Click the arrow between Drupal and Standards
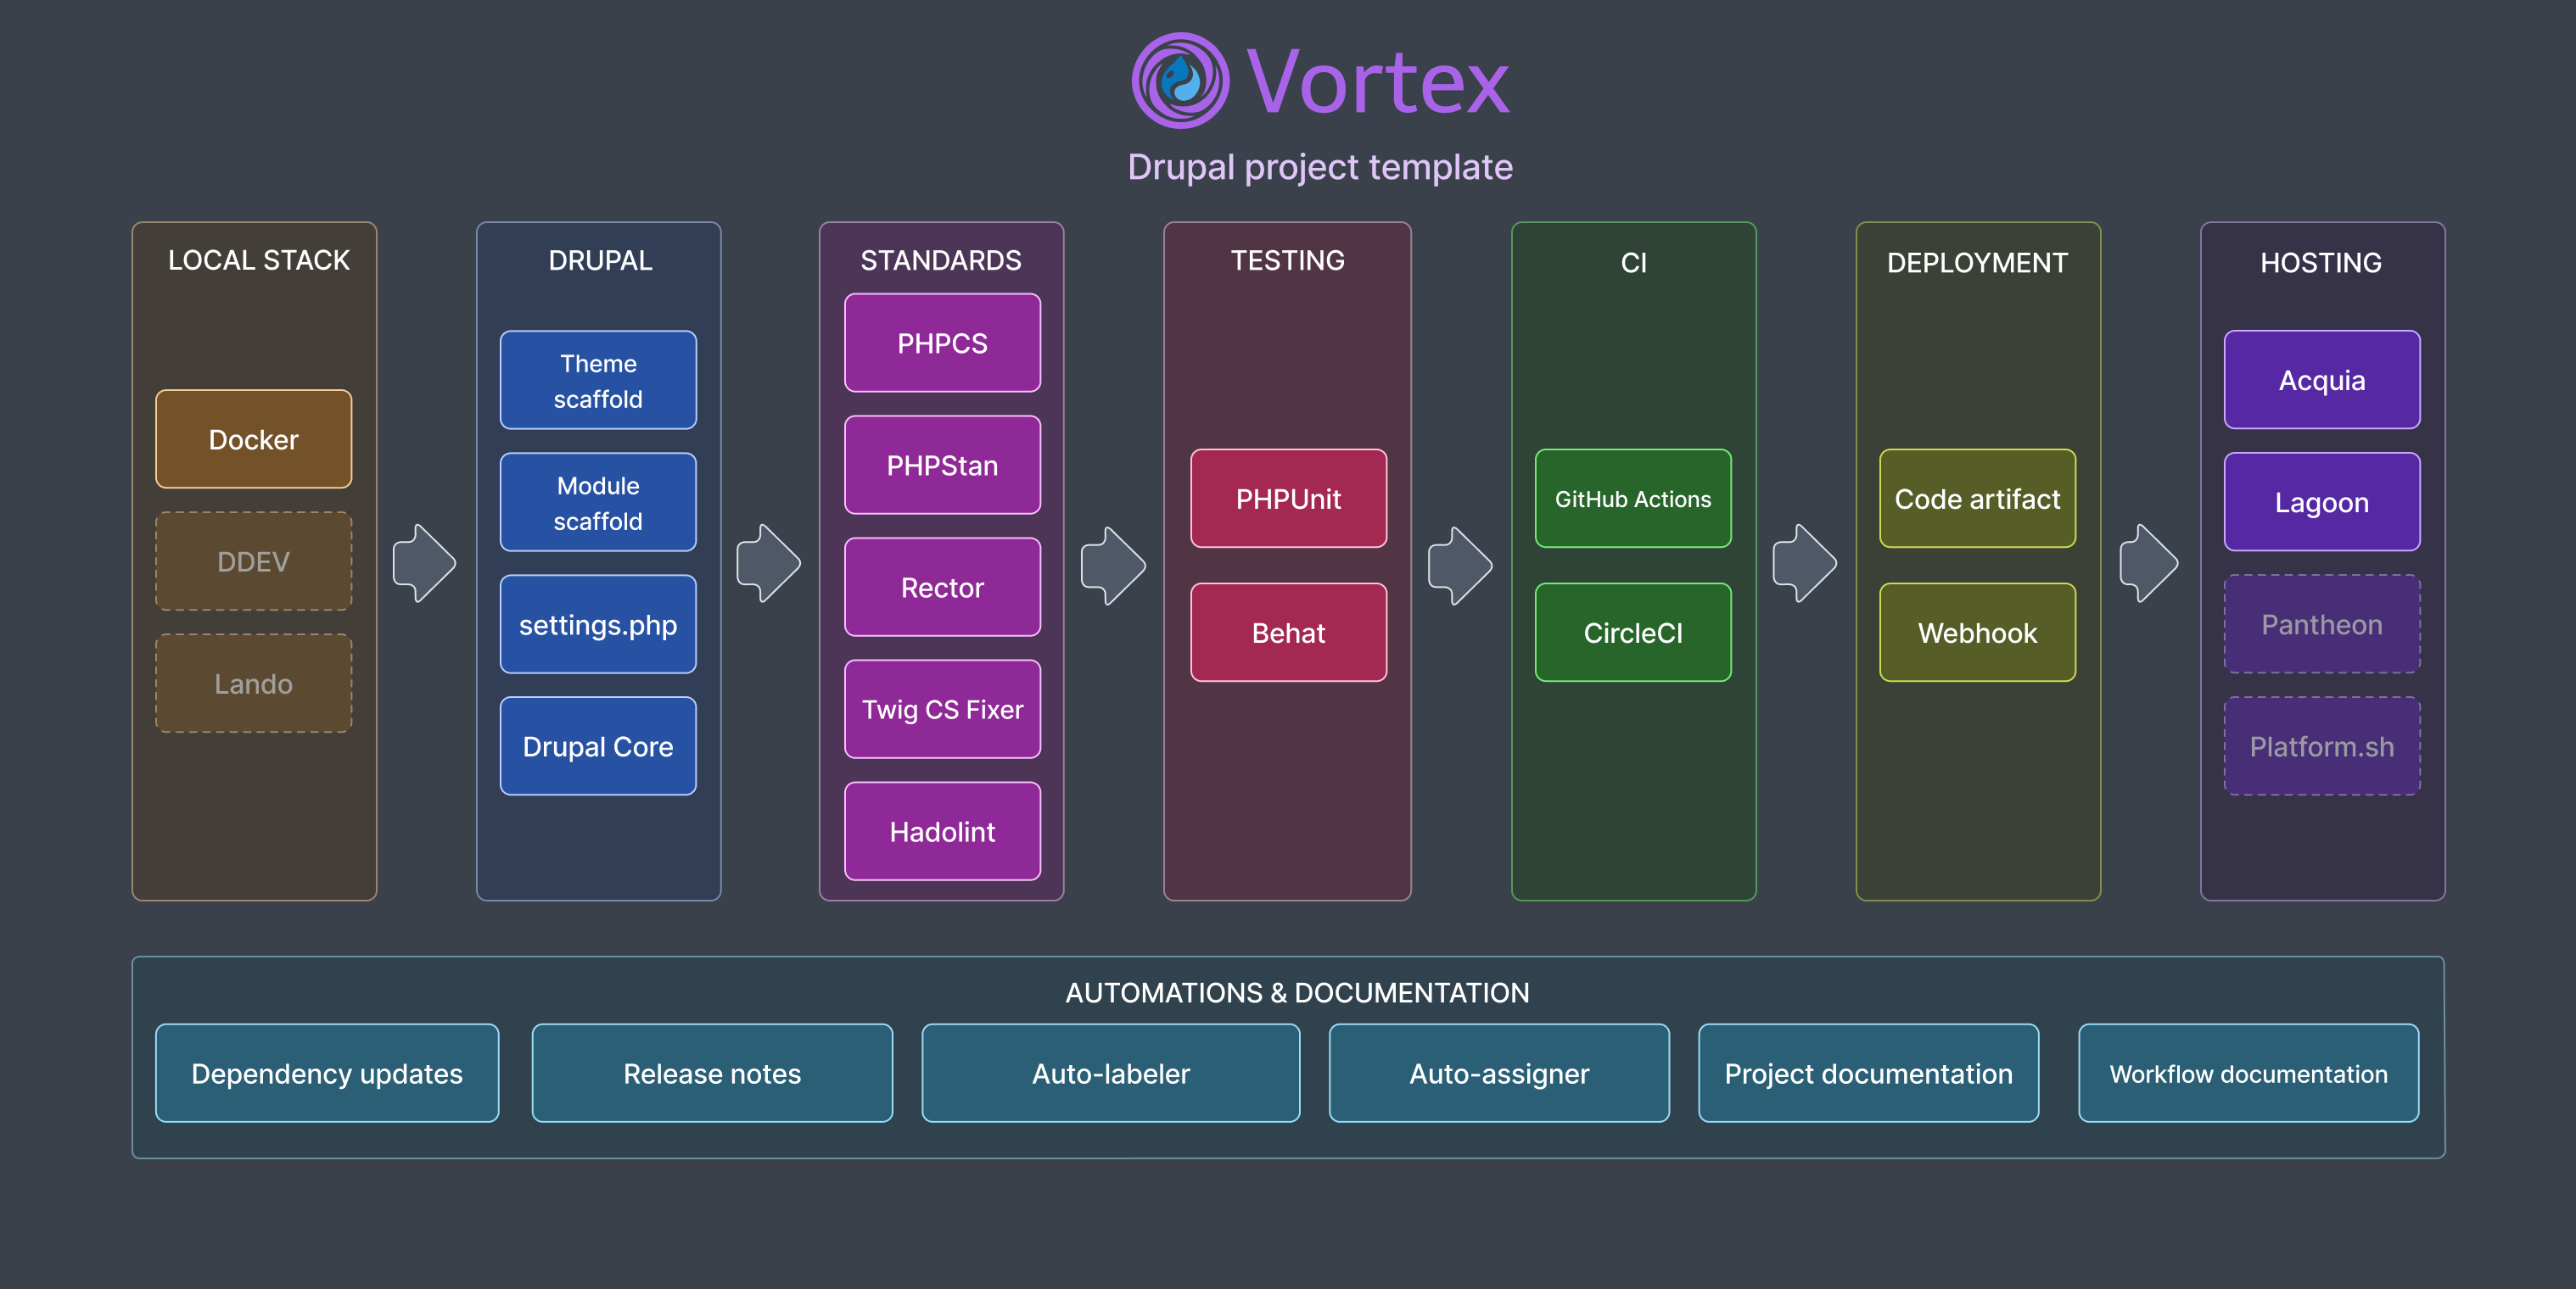 click(768, 564)
